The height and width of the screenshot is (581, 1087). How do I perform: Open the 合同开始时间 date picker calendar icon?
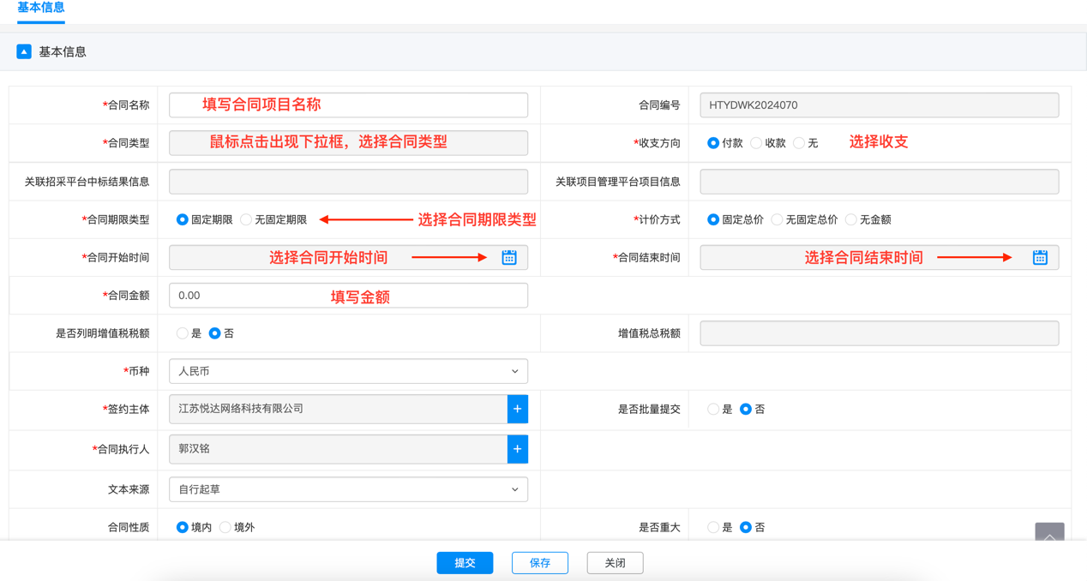coord(508,256)
